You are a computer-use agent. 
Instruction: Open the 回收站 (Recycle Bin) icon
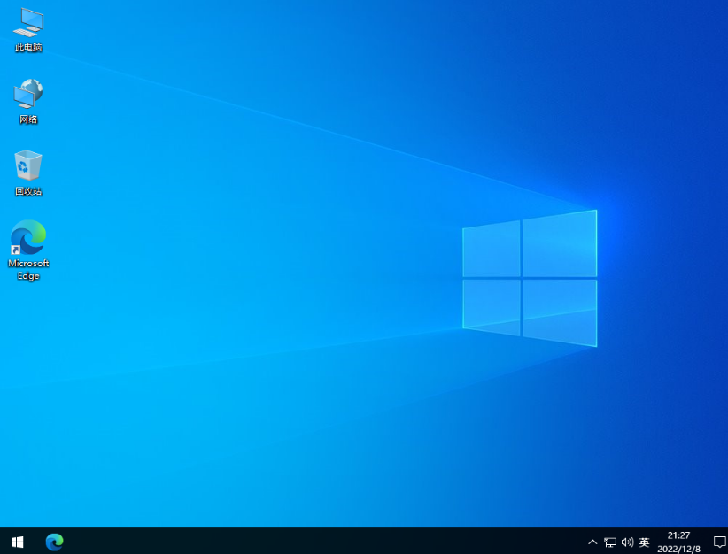[27, 164]
